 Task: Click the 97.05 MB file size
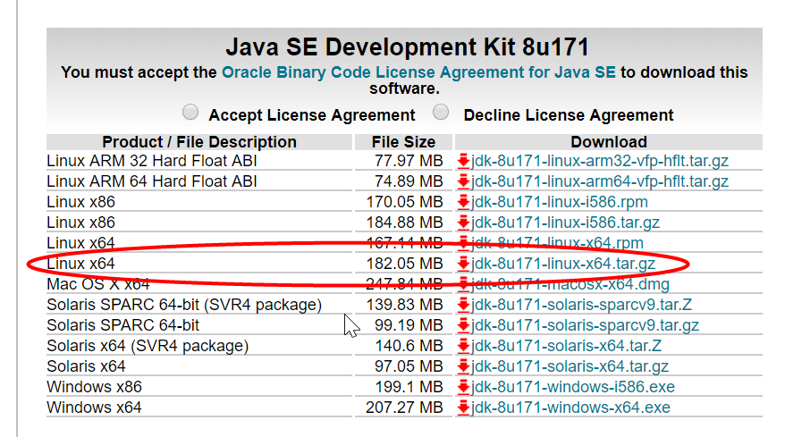click(409, 366)
